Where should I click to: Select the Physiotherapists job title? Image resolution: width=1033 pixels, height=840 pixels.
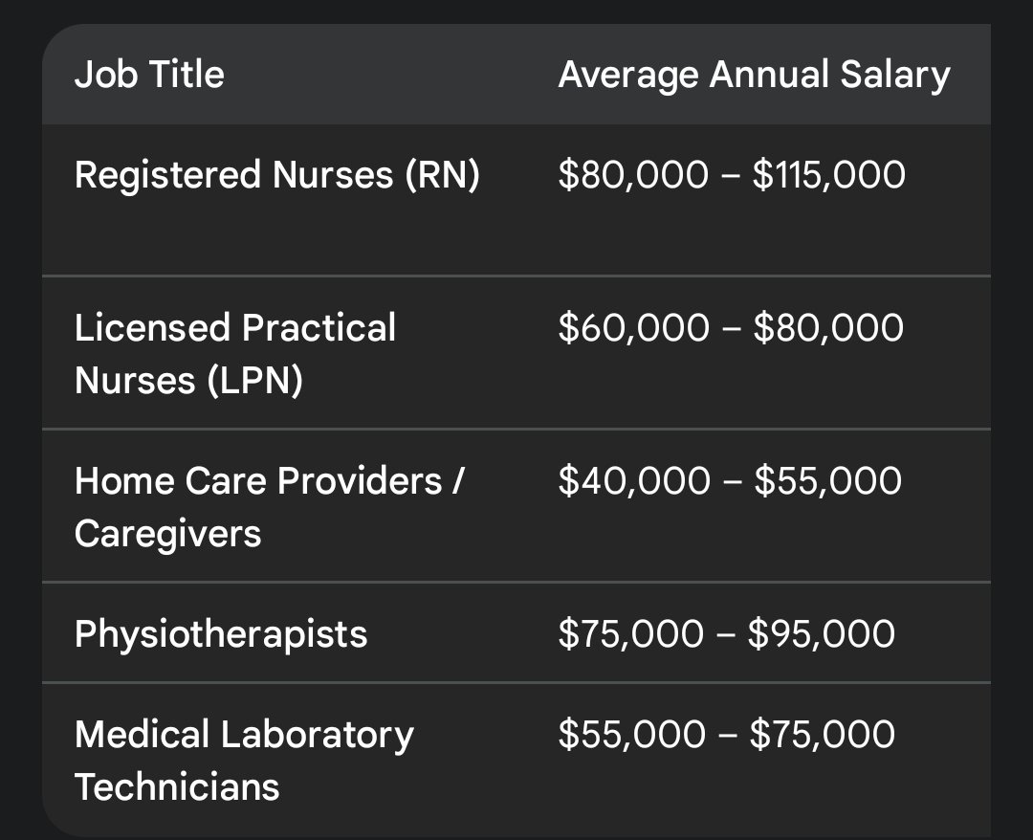click(x=221, y=633)
